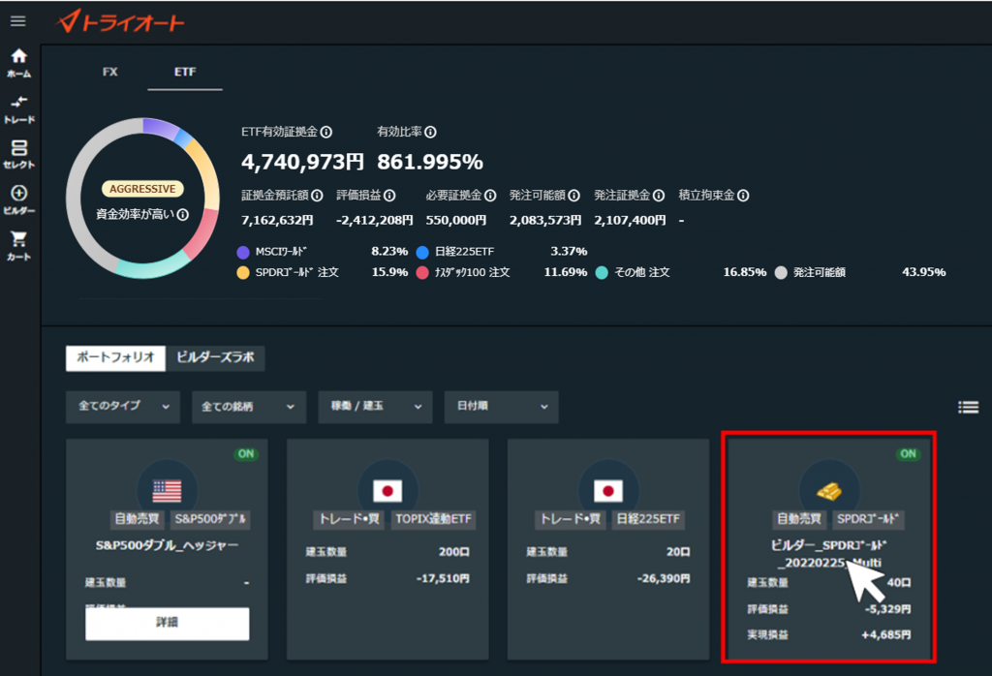Viewport: 992px width, 676px height.
Task: Open the 日付順 sort dropdown
Action: [501, 407]
